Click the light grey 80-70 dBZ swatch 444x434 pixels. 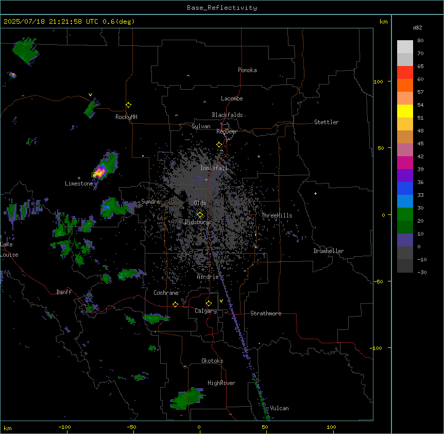[x=405, y=47]
